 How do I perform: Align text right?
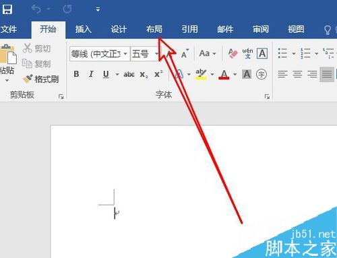[x=312, y=74]
